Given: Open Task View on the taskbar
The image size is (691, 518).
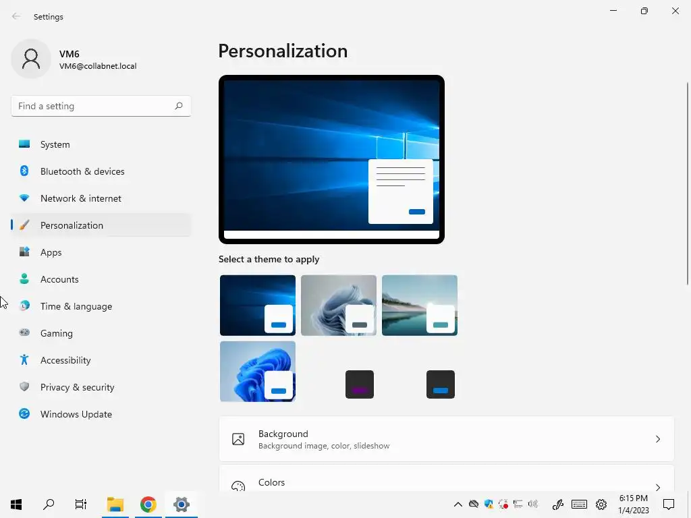Looking at the screenshot, I should (81, 504).
